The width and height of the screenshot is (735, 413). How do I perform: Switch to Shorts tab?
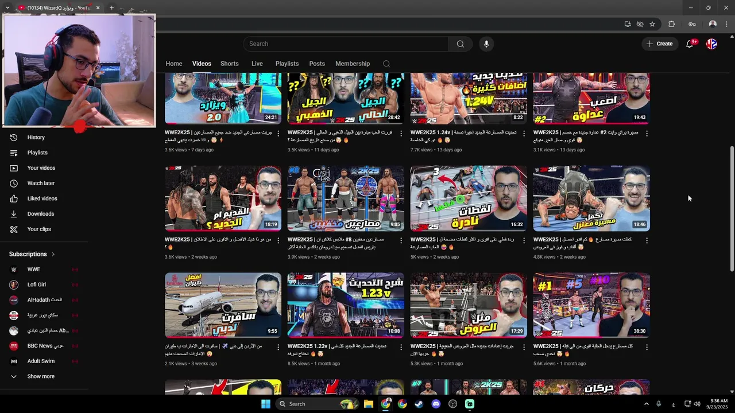click(x=229, y=64)
